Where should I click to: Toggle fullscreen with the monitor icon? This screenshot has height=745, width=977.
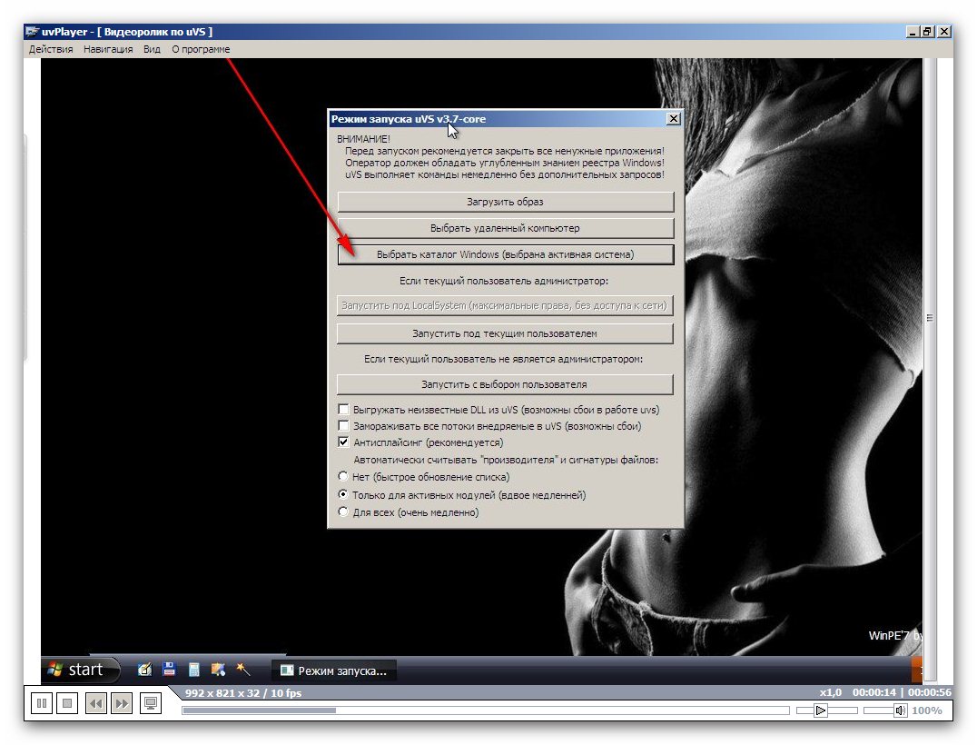pyautogui.click(x=151, y=702)
